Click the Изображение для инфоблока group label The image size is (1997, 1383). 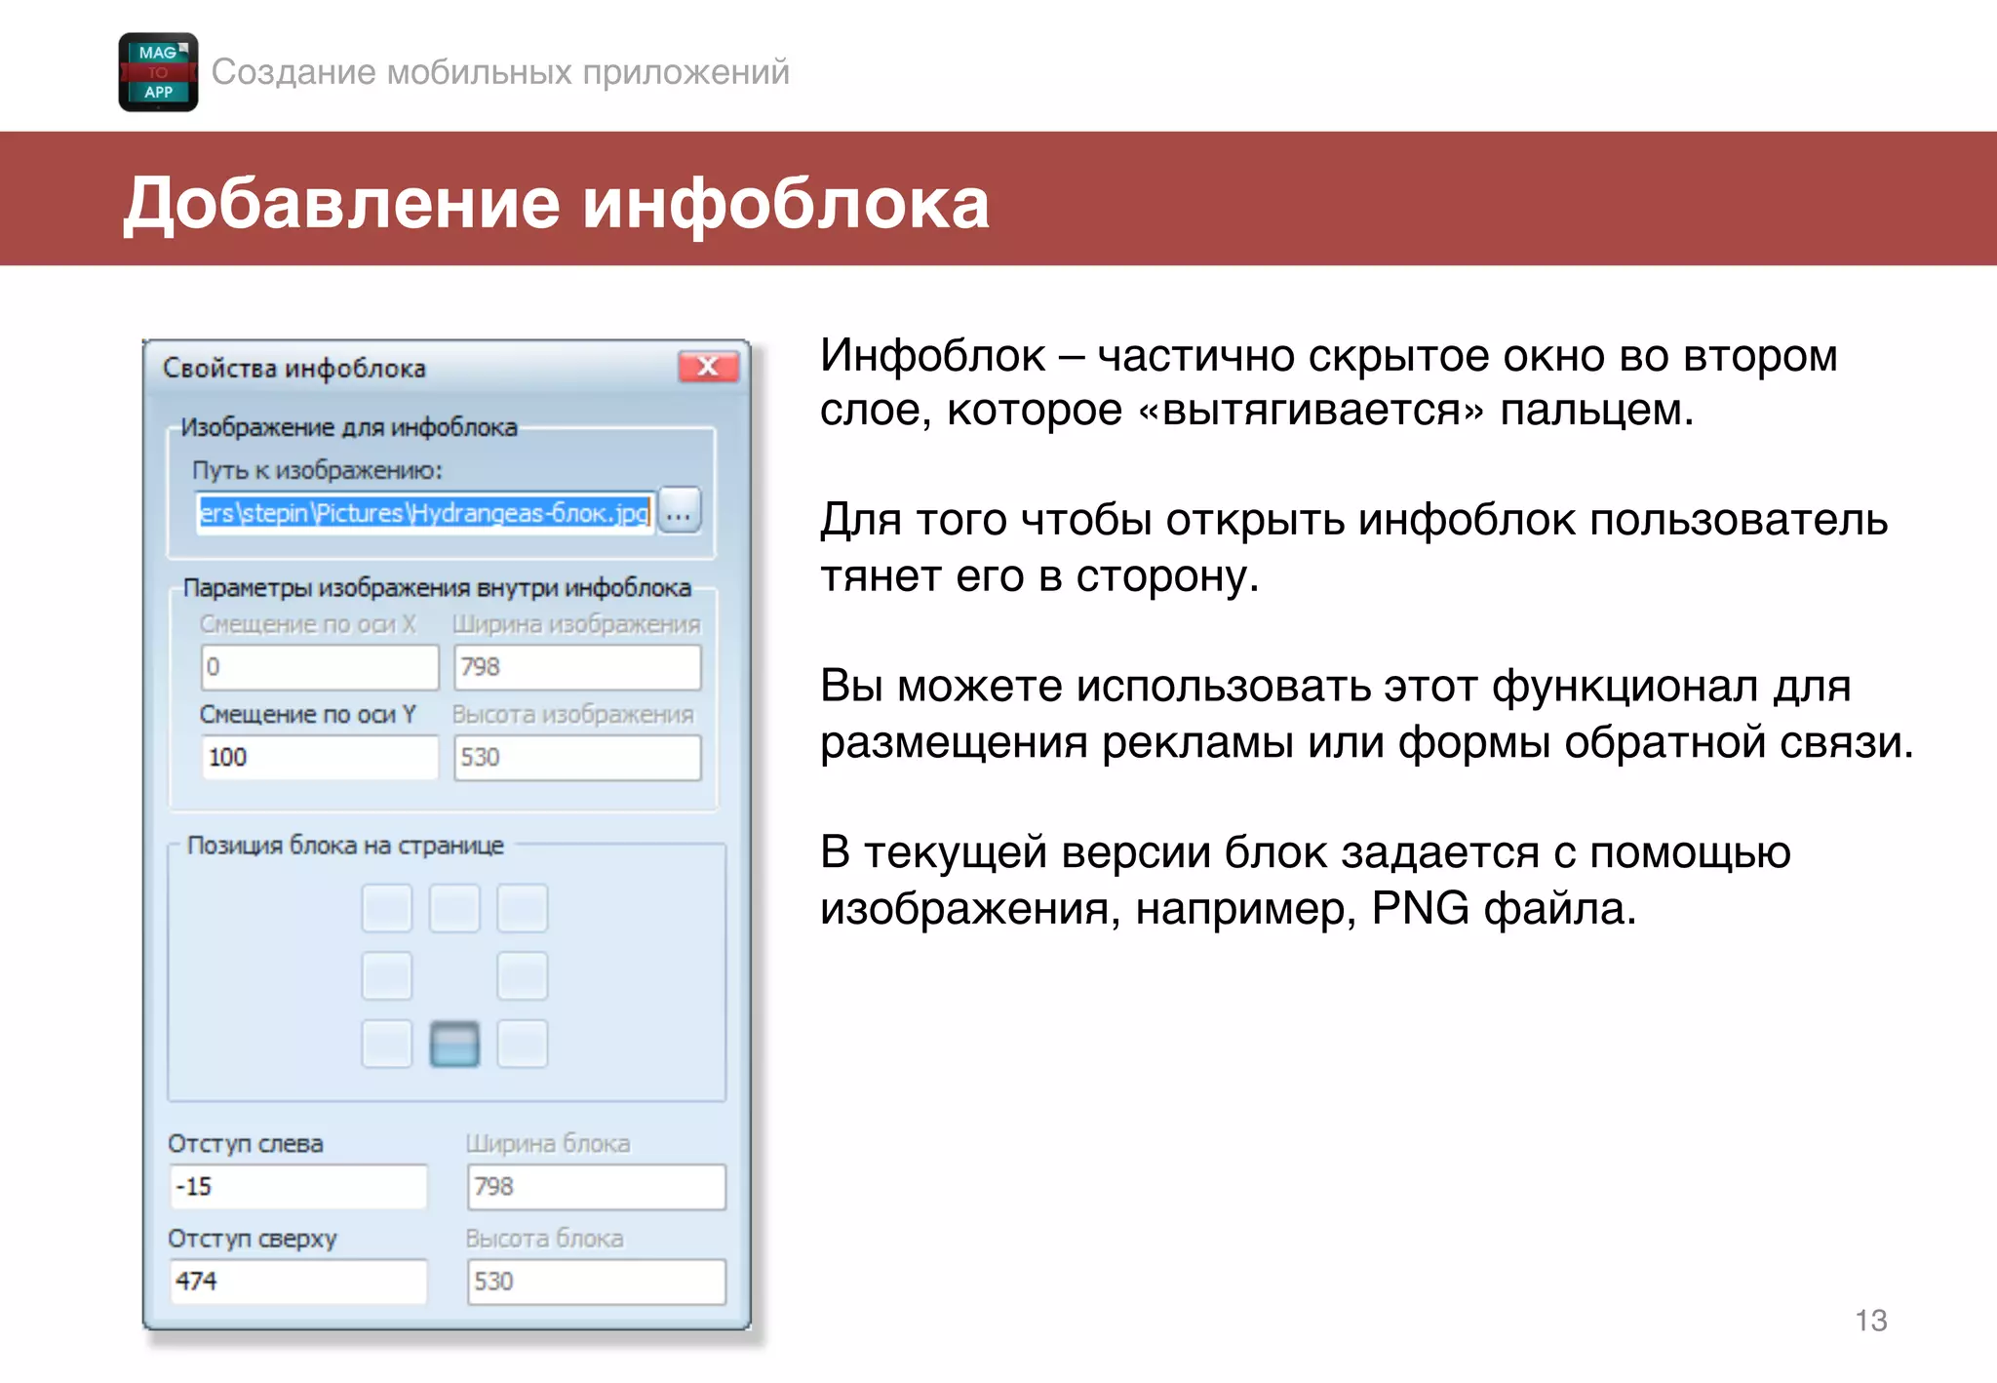pos(349,427)
